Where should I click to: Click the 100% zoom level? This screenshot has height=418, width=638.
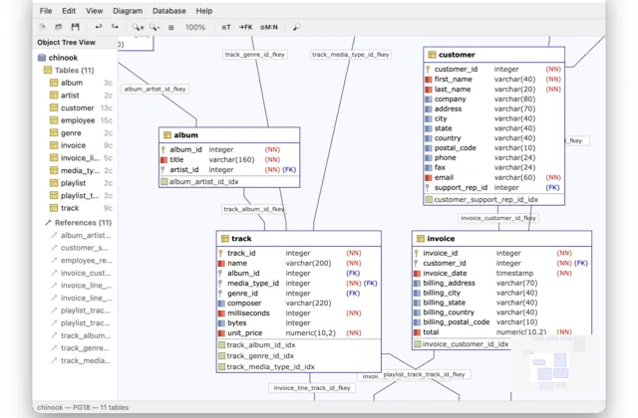(x=195, y=27)
